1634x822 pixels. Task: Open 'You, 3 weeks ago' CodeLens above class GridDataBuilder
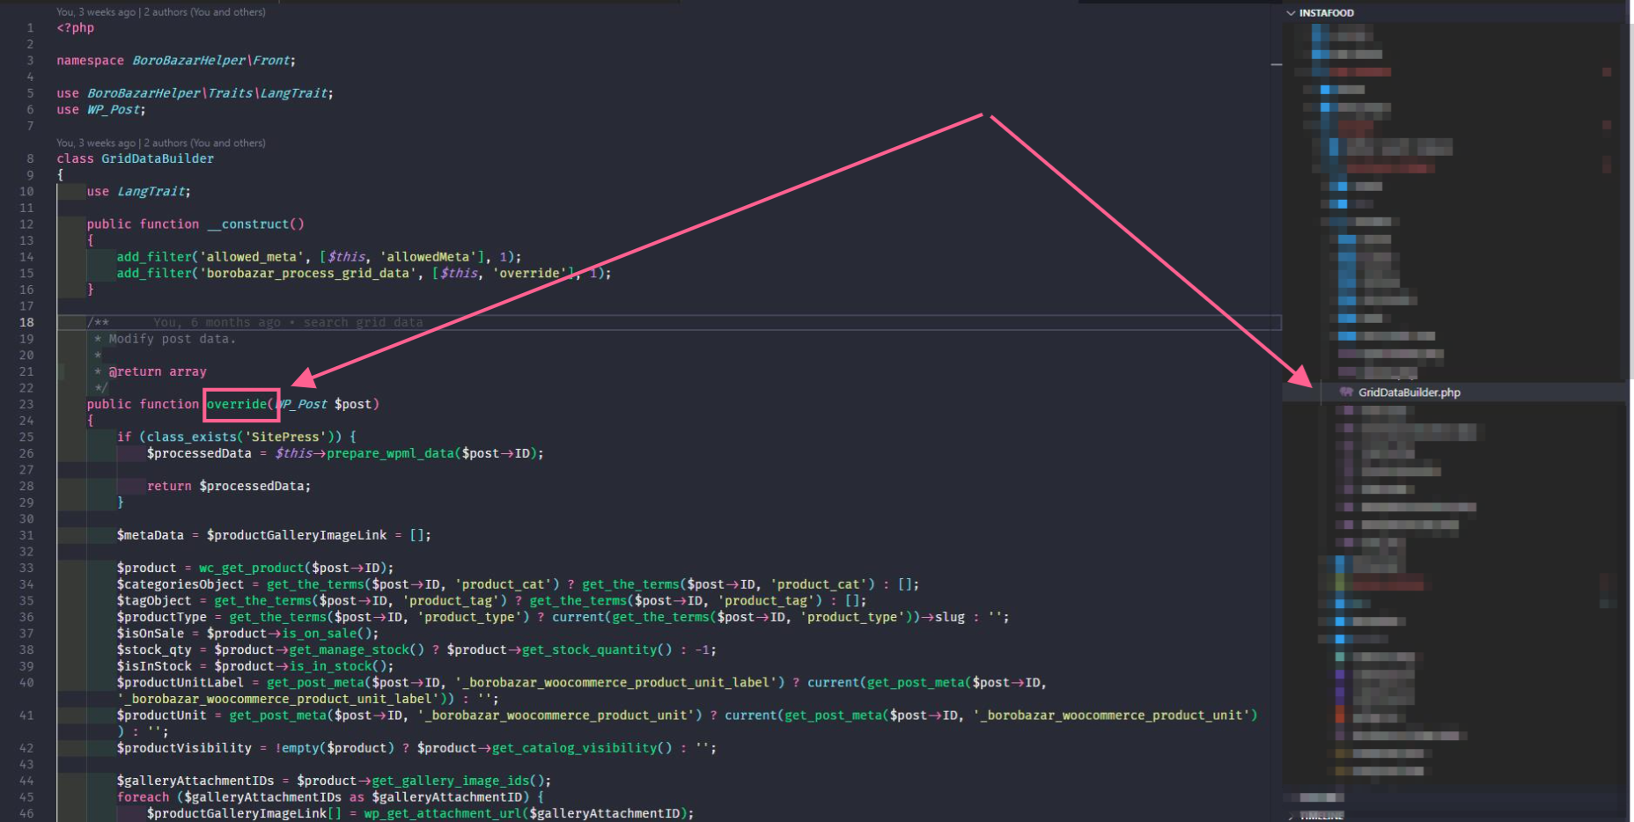[96, 143]
